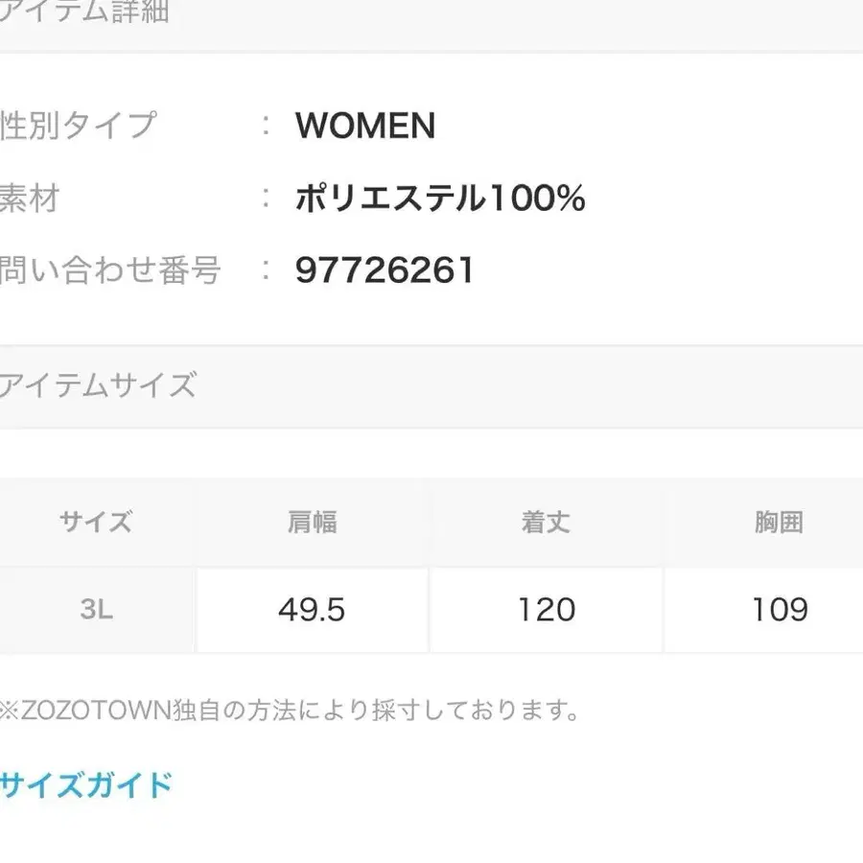Open the サイズガイド link
The height and width of the screenshot is (863, 863).
click(84, 784)
